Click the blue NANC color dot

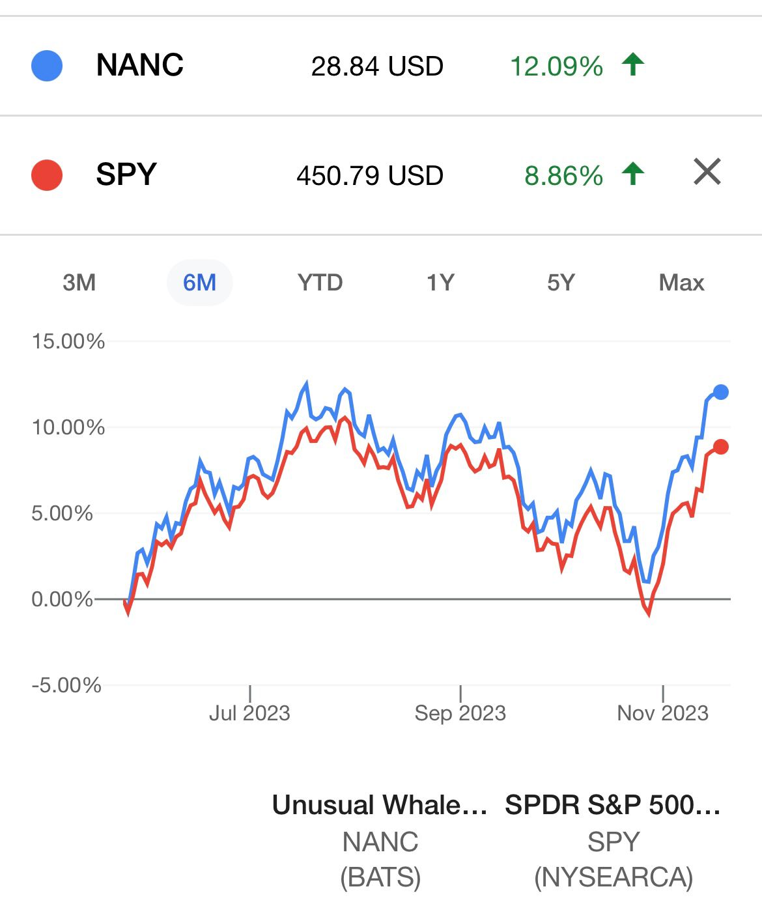(47, 66)
